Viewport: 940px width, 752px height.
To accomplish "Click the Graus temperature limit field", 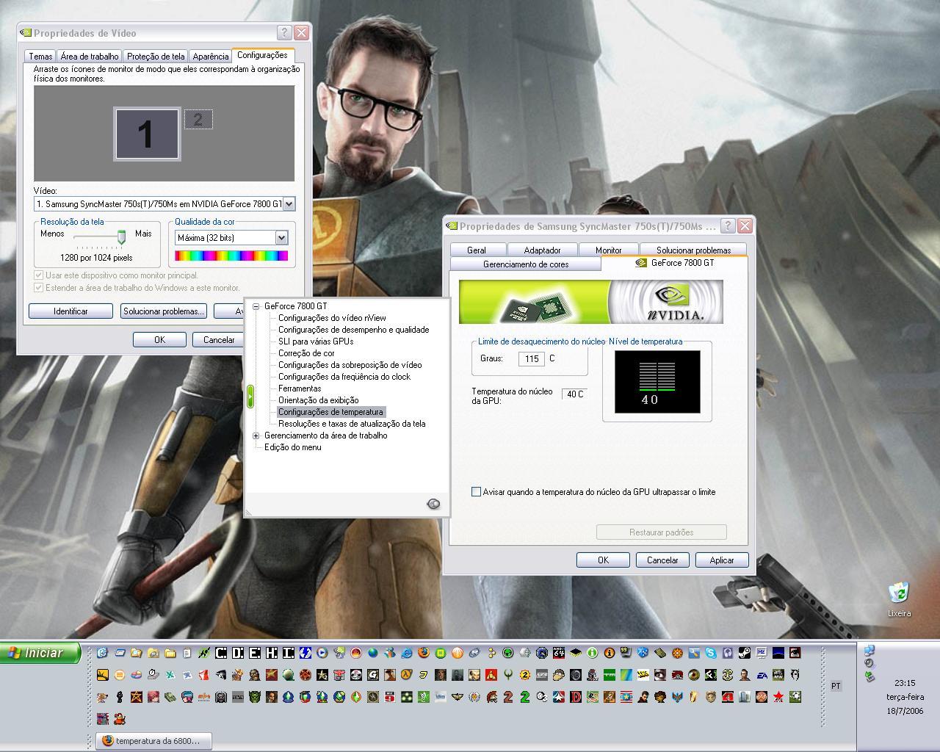I will coord(532,358).
